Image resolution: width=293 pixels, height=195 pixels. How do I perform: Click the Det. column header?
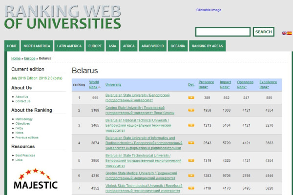(x=191, y=85)
